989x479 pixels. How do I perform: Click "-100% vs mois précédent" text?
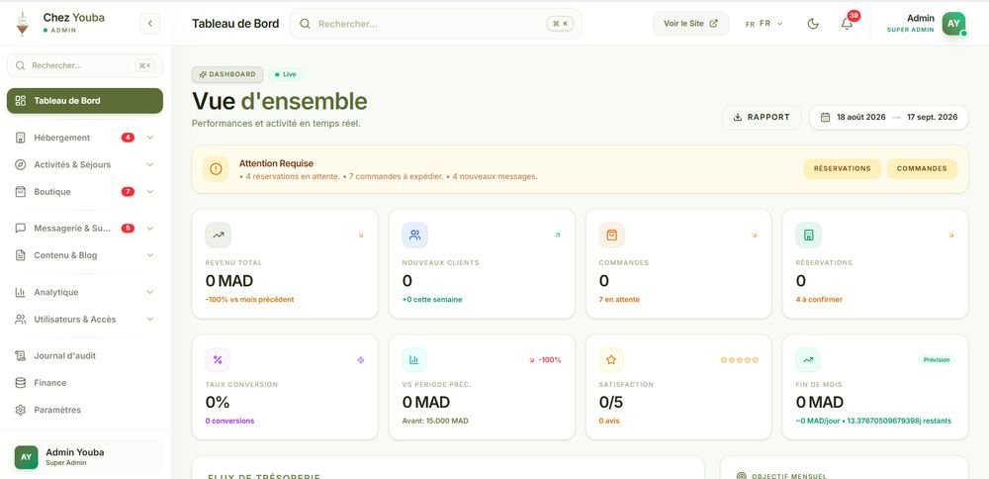pyautogui.click(x=250, y=299)
